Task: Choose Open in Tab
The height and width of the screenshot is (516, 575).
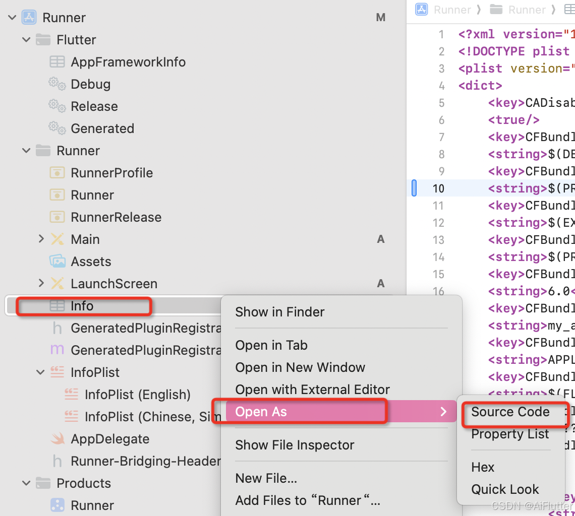Action: coord(341,345)
